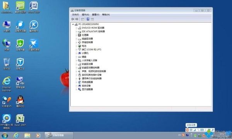Click the blue Help icon in the toolbar
The height and width of the screenshot is (139, 232).
(88, 19)
